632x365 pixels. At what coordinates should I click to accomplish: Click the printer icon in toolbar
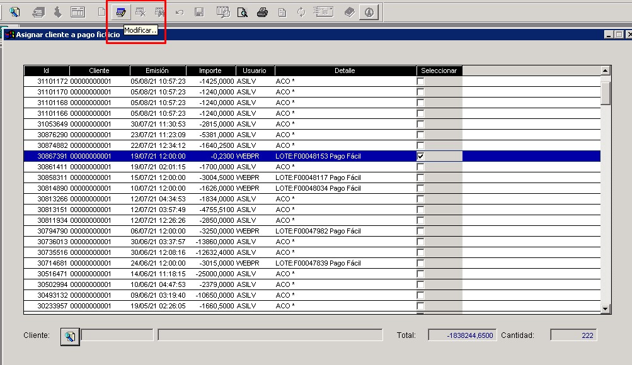pos(263,12)
